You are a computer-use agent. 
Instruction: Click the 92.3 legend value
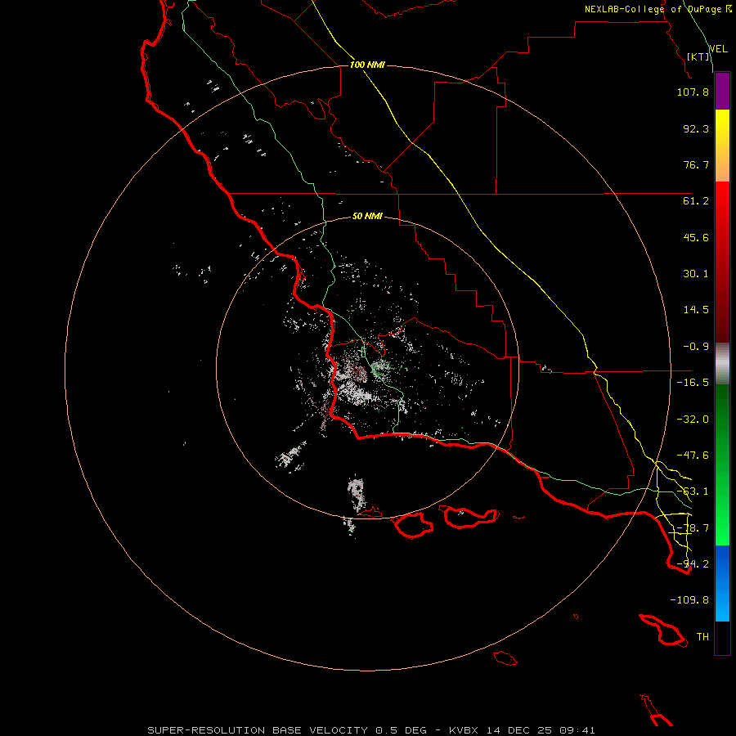coord(696,128)
